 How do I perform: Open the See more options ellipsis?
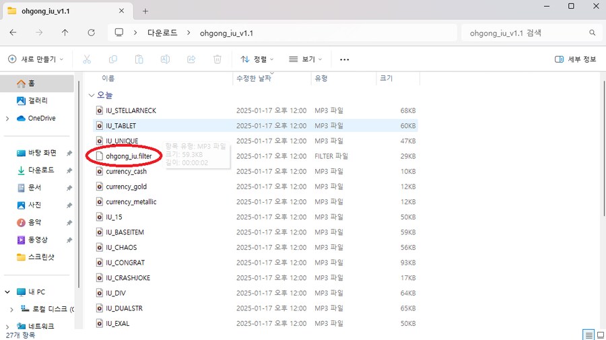point(344,59)
